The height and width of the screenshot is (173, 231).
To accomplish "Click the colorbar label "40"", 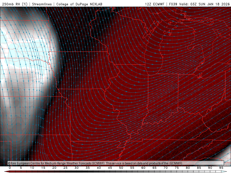I will pos(99,168).
